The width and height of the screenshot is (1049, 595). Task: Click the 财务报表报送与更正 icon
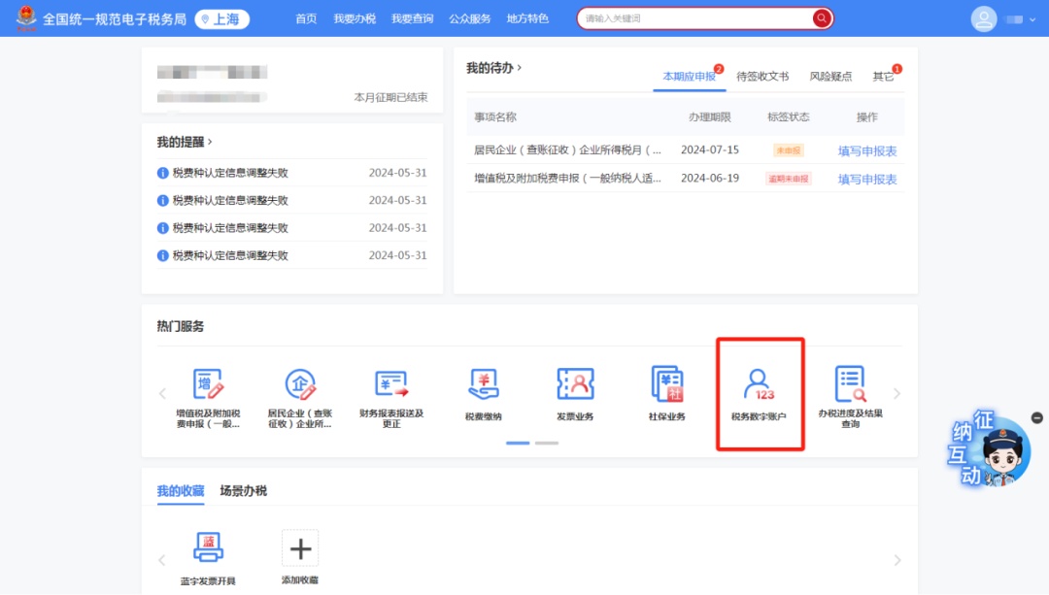click(391, 385)
